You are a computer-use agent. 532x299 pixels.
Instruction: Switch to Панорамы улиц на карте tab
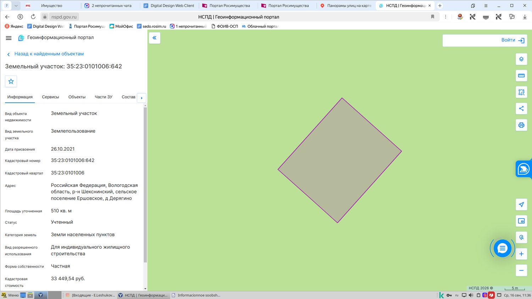(x=346, y=6)
